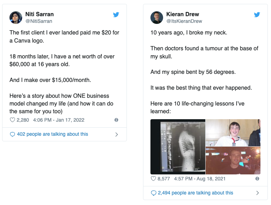
Task: Click the 4:57 PM - Aug 18, 2021 timestamp
Action: coord(199,179)
